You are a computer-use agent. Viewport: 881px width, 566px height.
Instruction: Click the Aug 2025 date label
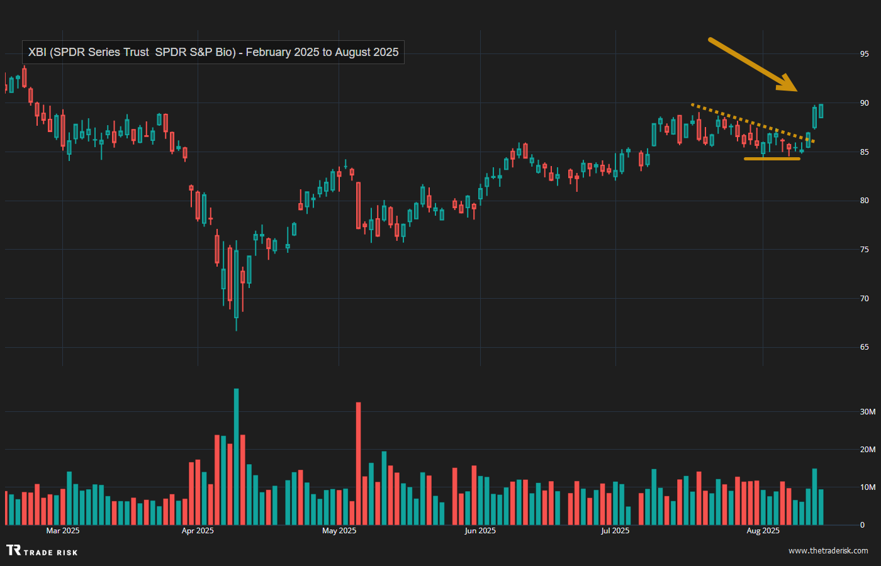763,531
